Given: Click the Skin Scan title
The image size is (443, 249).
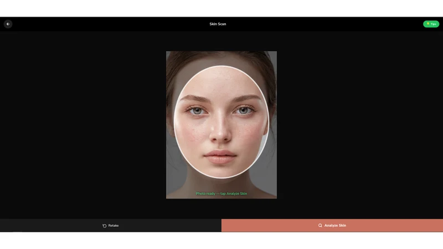Looking at the screenshot, I should click(218, 24).
